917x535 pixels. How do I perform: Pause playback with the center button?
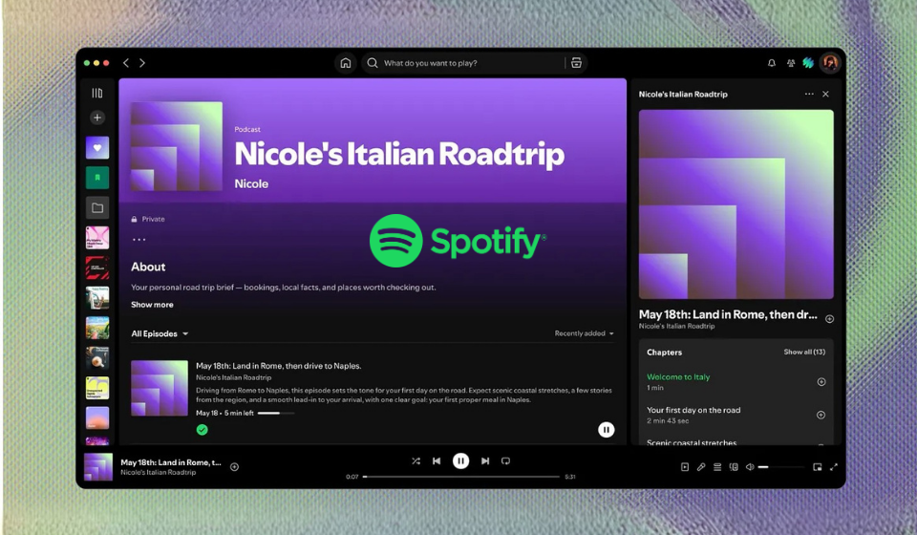[x=460, y=460]
